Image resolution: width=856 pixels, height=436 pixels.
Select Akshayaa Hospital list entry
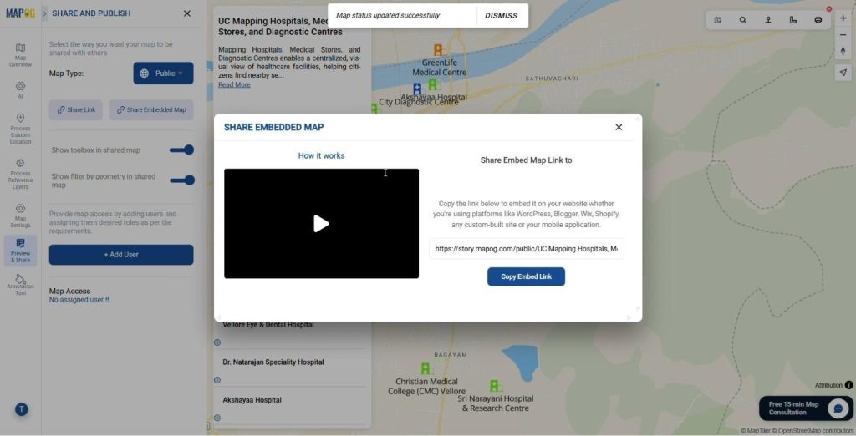pos(252,400)
